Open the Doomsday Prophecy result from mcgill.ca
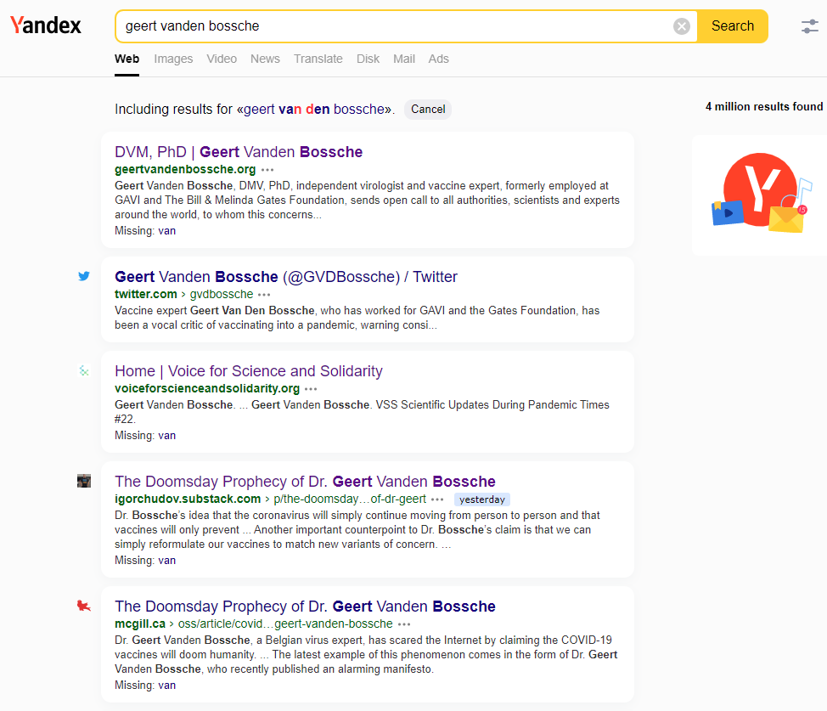827x711 pixels. point(305,607)
